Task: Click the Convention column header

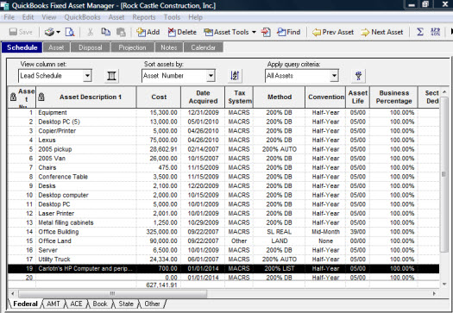Action: click(325, 97)
